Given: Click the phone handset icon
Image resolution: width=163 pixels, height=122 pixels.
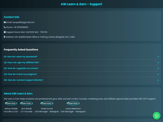Looking at the screenshot, I should (x=5, y=27).
